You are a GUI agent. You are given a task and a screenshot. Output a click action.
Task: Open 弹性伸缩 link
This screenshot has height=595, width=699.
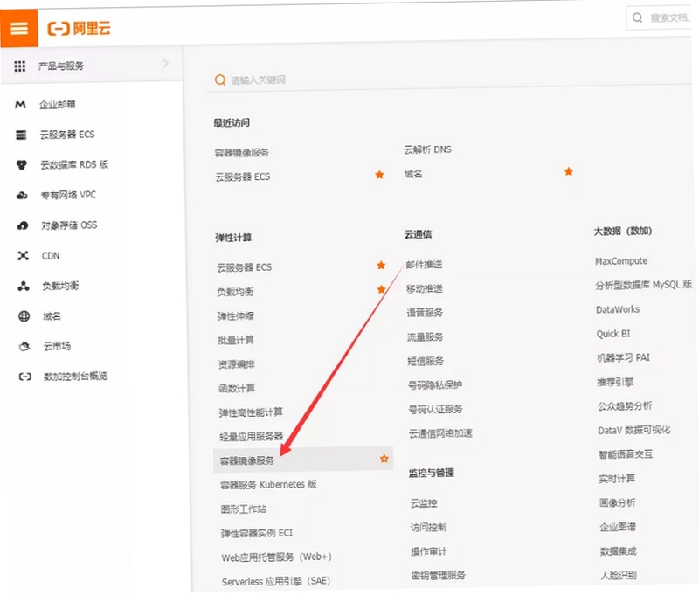235,316
